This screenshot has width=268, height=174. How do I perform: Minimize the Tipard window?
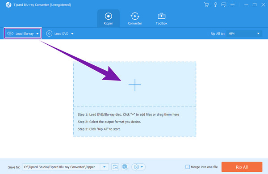pos(246,4)
